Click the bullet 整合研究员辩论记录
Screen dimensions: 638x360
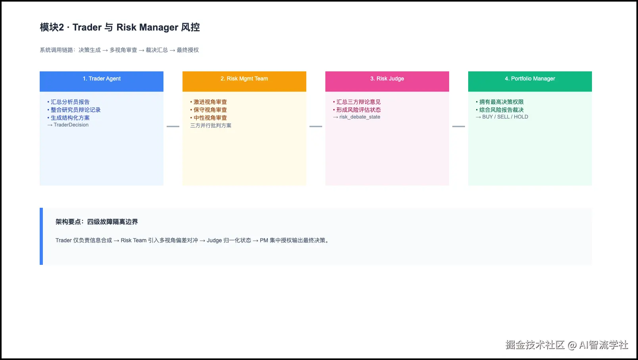point(74,110)
